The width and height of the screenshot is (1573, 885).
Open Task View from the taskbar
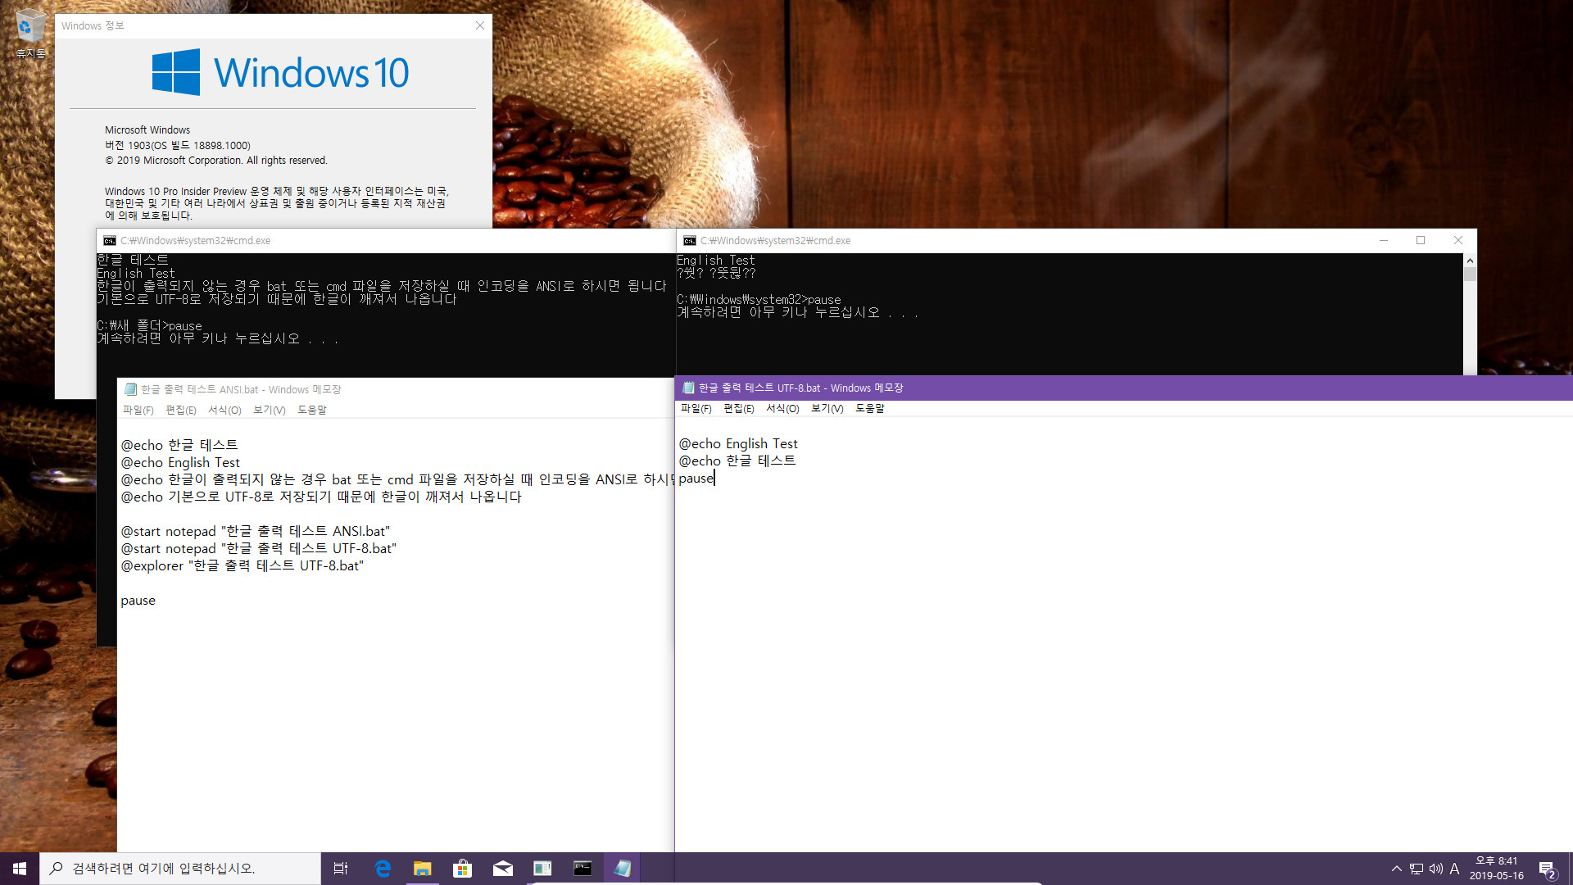341,869
